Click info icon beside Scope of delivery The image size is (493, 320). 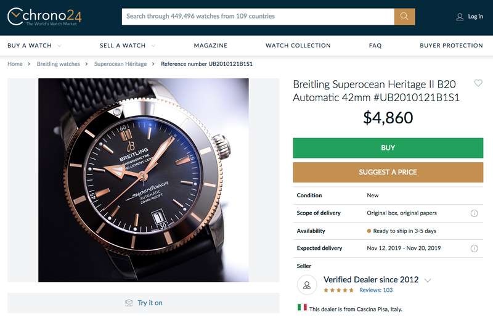coord(474,213)
